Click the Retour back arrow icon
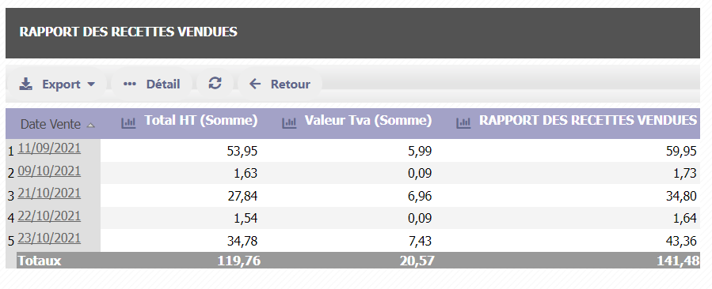Viewport: 712px width, 289px height. pos(255,84)
